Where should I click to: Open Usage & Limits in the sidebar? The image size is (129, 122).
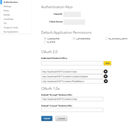point(11,28)
